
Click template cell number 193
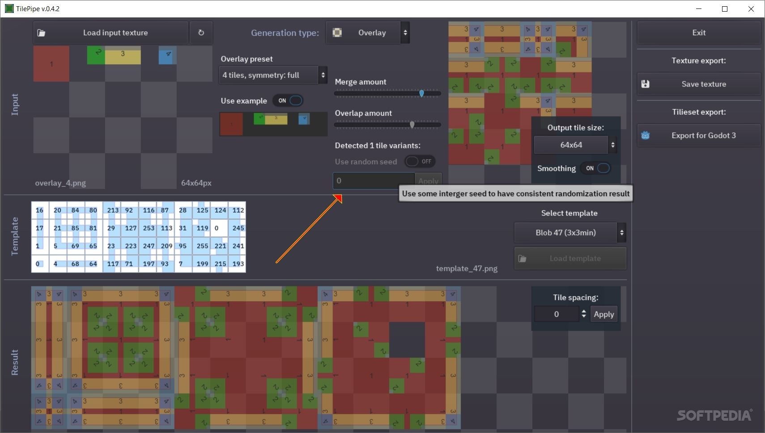click(238, 264)
